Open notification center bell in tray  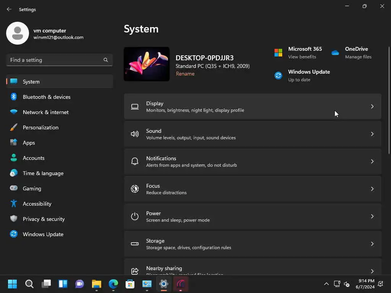(x=381, y=284)
